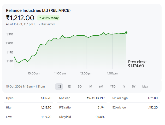The width and height of the screenshot is (165, 125).
Task: Open the calendar date range picker
Action: 59,86
